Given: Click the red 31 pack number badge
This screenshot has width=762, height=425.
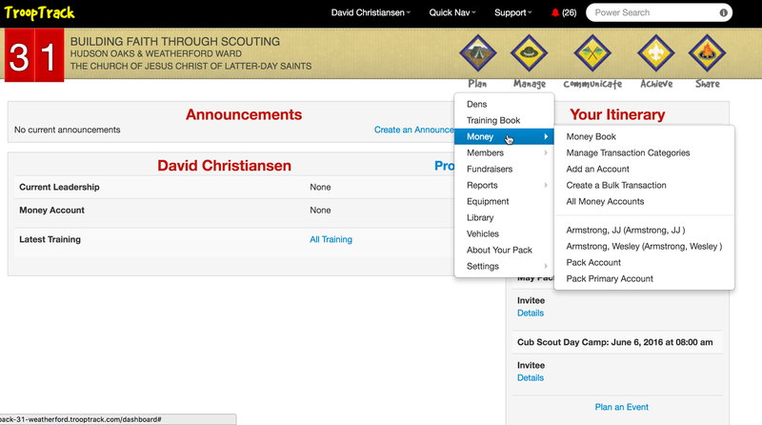Looking at the screenshot, I should pyautogui.click(x=34, y=55).
